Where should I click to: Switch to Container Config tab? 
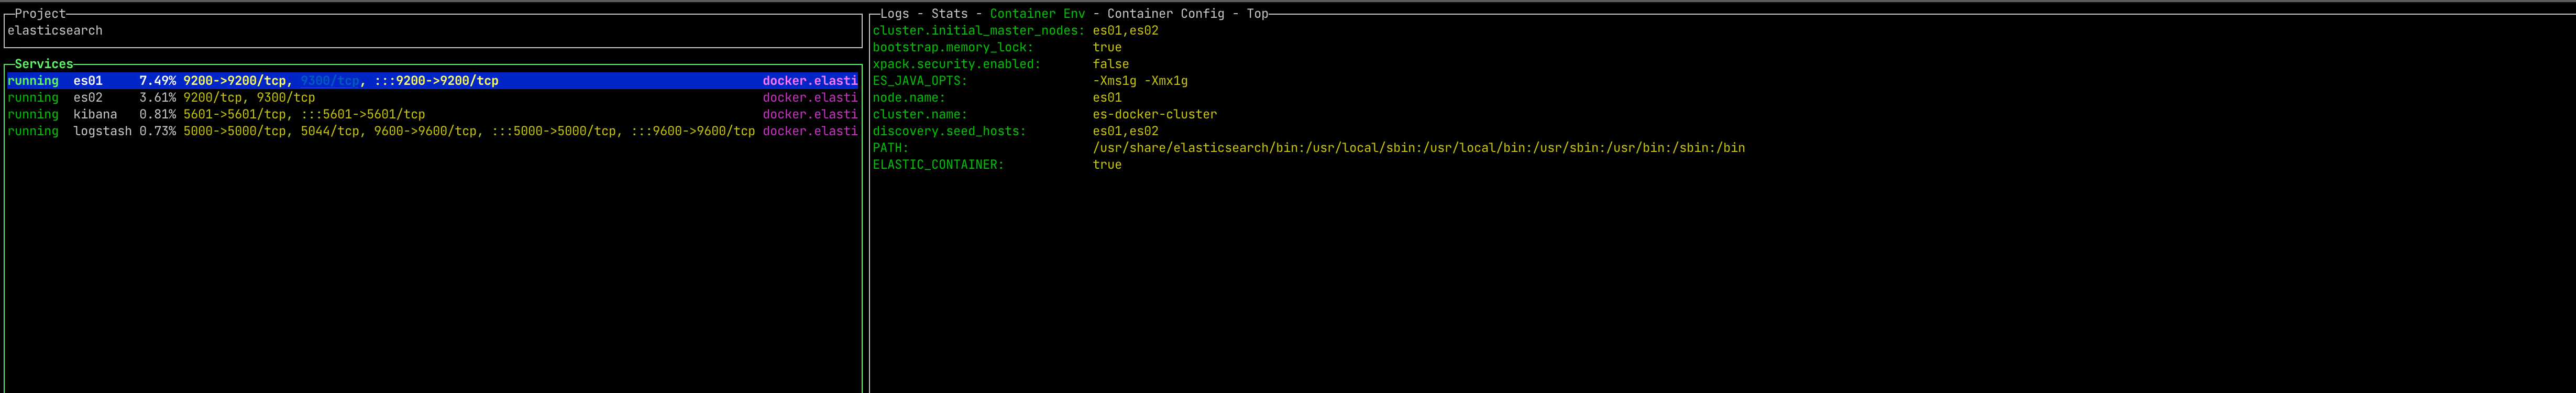[1165, 14]
